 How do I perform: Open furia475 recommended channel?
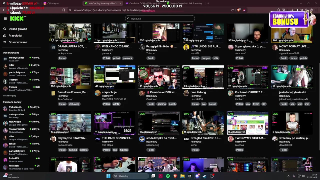coord(21,160)
